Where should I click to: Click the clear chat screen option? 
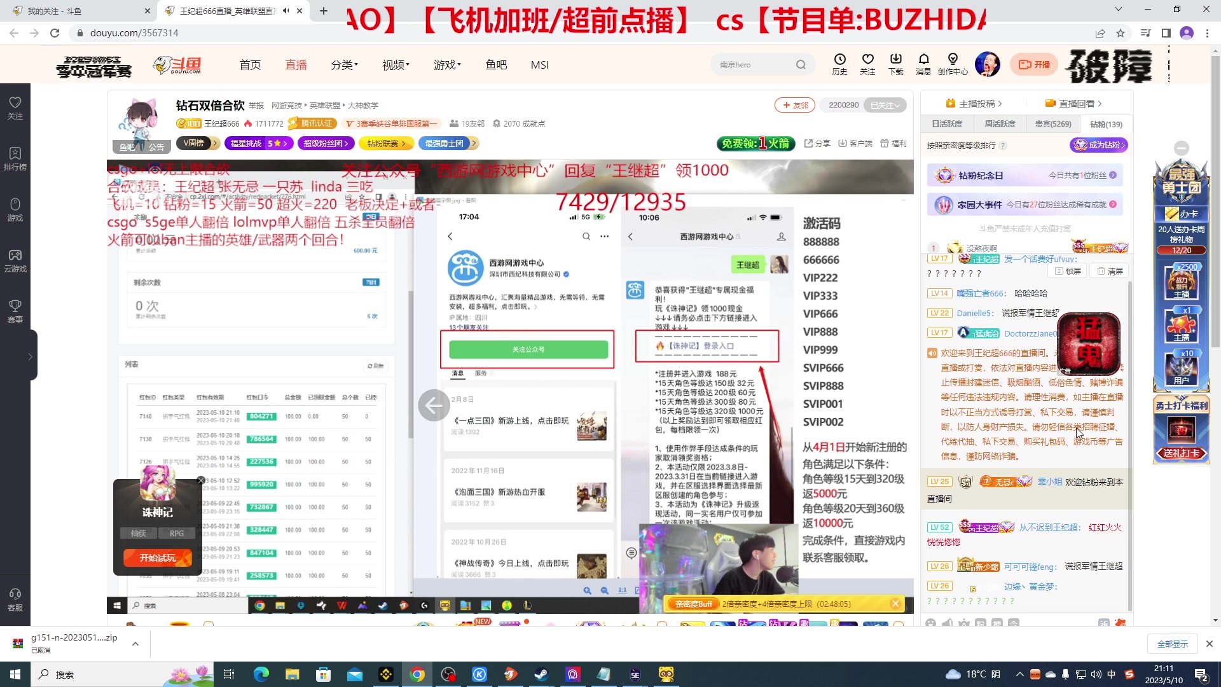pos(1110,272)
